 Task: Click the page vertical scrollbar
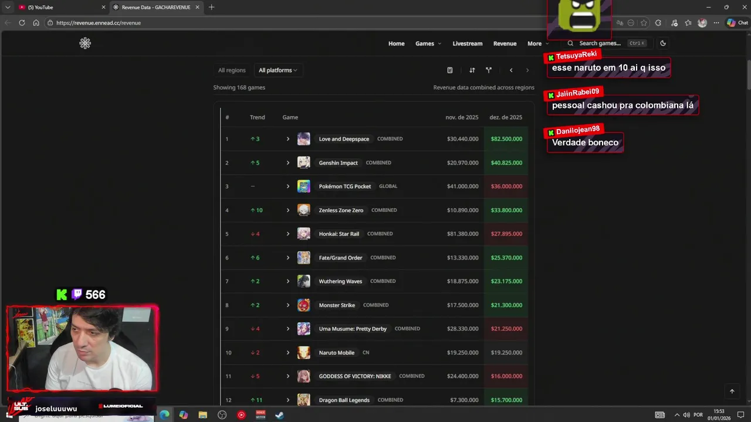click(x=748, y=74)
